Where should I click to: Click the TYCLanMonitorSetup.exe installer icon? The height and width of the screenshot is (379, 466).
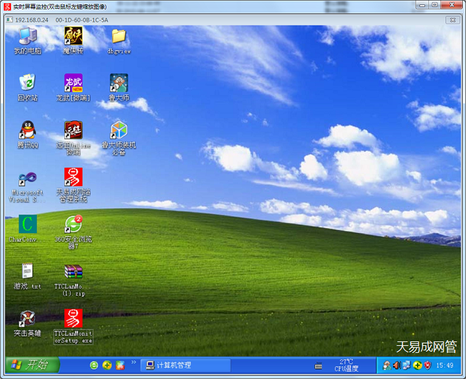coord(73,318)
